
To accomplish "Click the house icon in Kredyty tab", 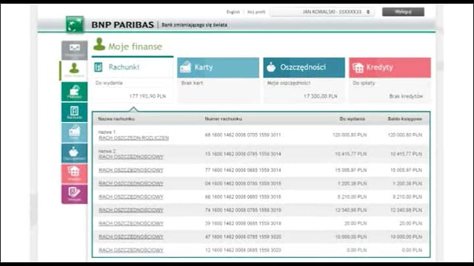I will click(358, 67).
